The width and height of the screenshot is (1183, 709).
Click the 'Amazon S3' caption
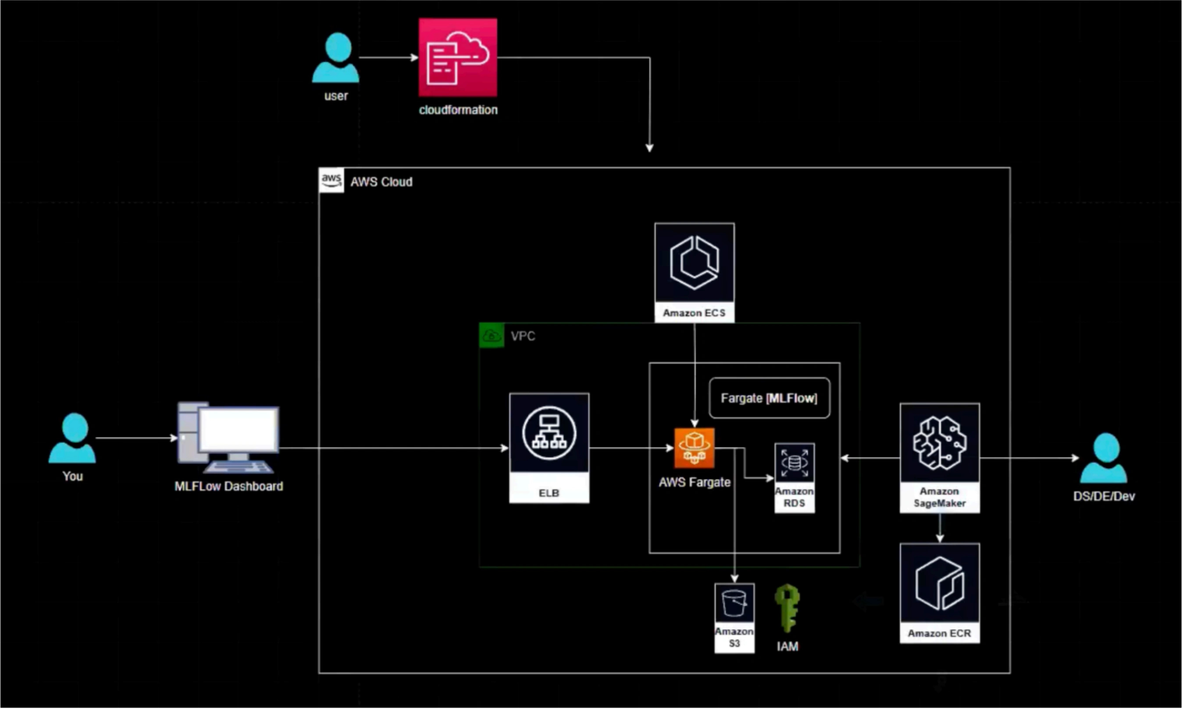point(734,637)
